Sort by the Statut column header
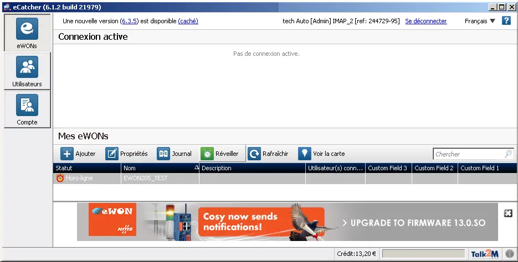Image resolution: width=518 pixels, height=262 pixels. (87, 168)
